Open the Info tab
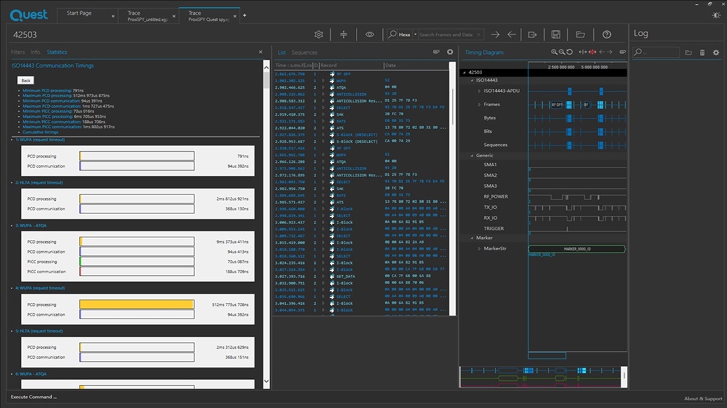The width and height of the screenshot is (727, 408). coord(35,52)
